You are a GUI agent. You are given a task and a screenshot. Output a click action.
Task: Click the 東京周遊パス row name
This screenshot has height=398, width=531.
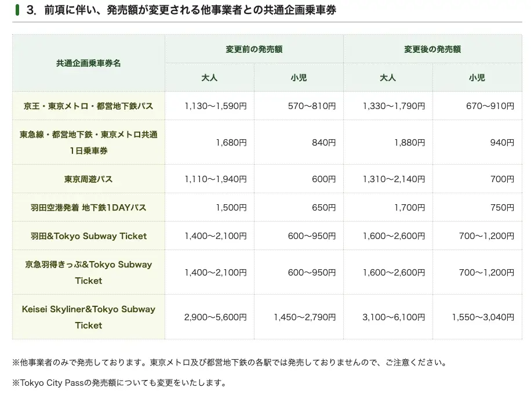(x=88, y=179)
